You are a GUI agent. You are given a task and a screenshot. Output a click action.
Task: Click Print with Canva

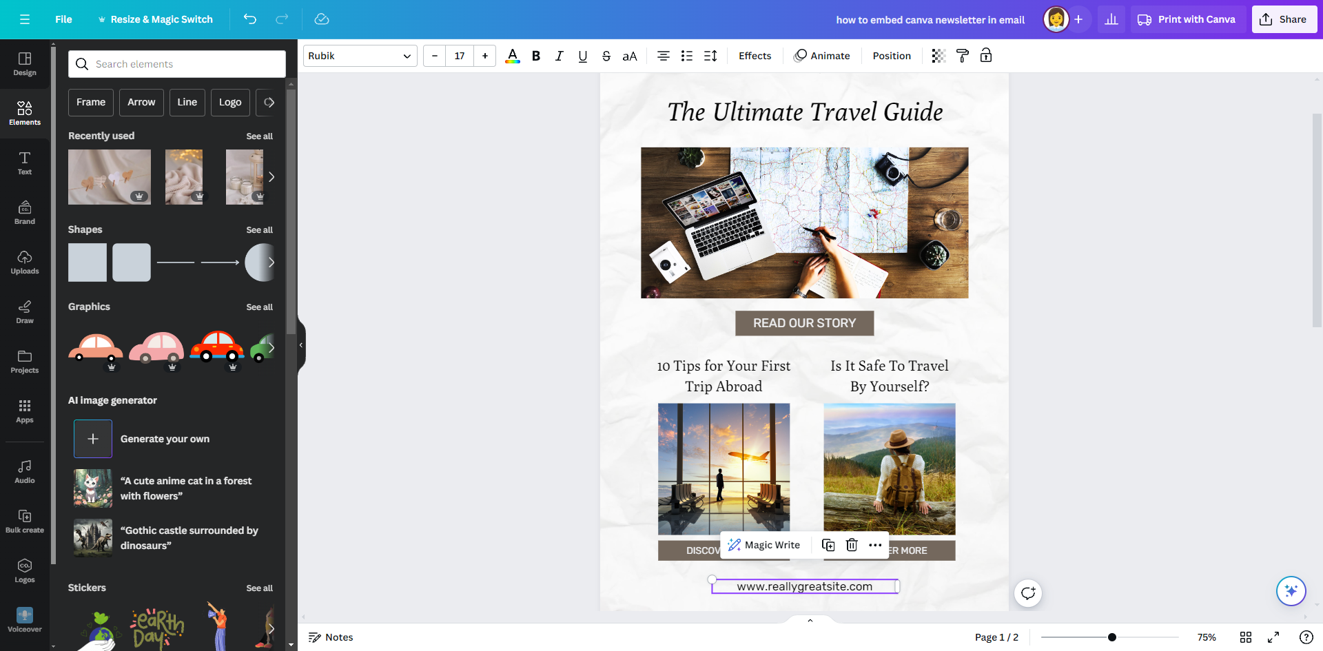(x=1187, y=19)
